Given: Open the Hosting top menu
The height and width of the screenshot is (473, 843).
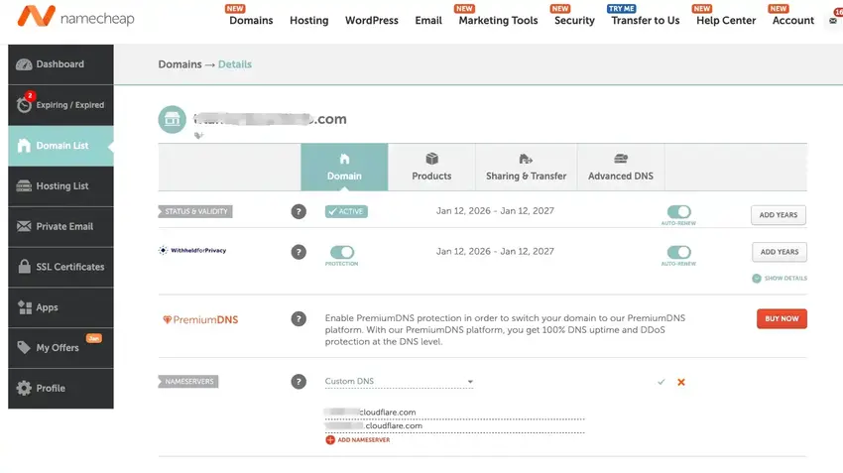Looking at the screenshot, I should point(309,21).
